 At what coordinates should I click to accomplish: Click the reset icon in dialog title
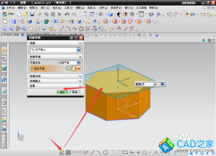tap(71, 38)
